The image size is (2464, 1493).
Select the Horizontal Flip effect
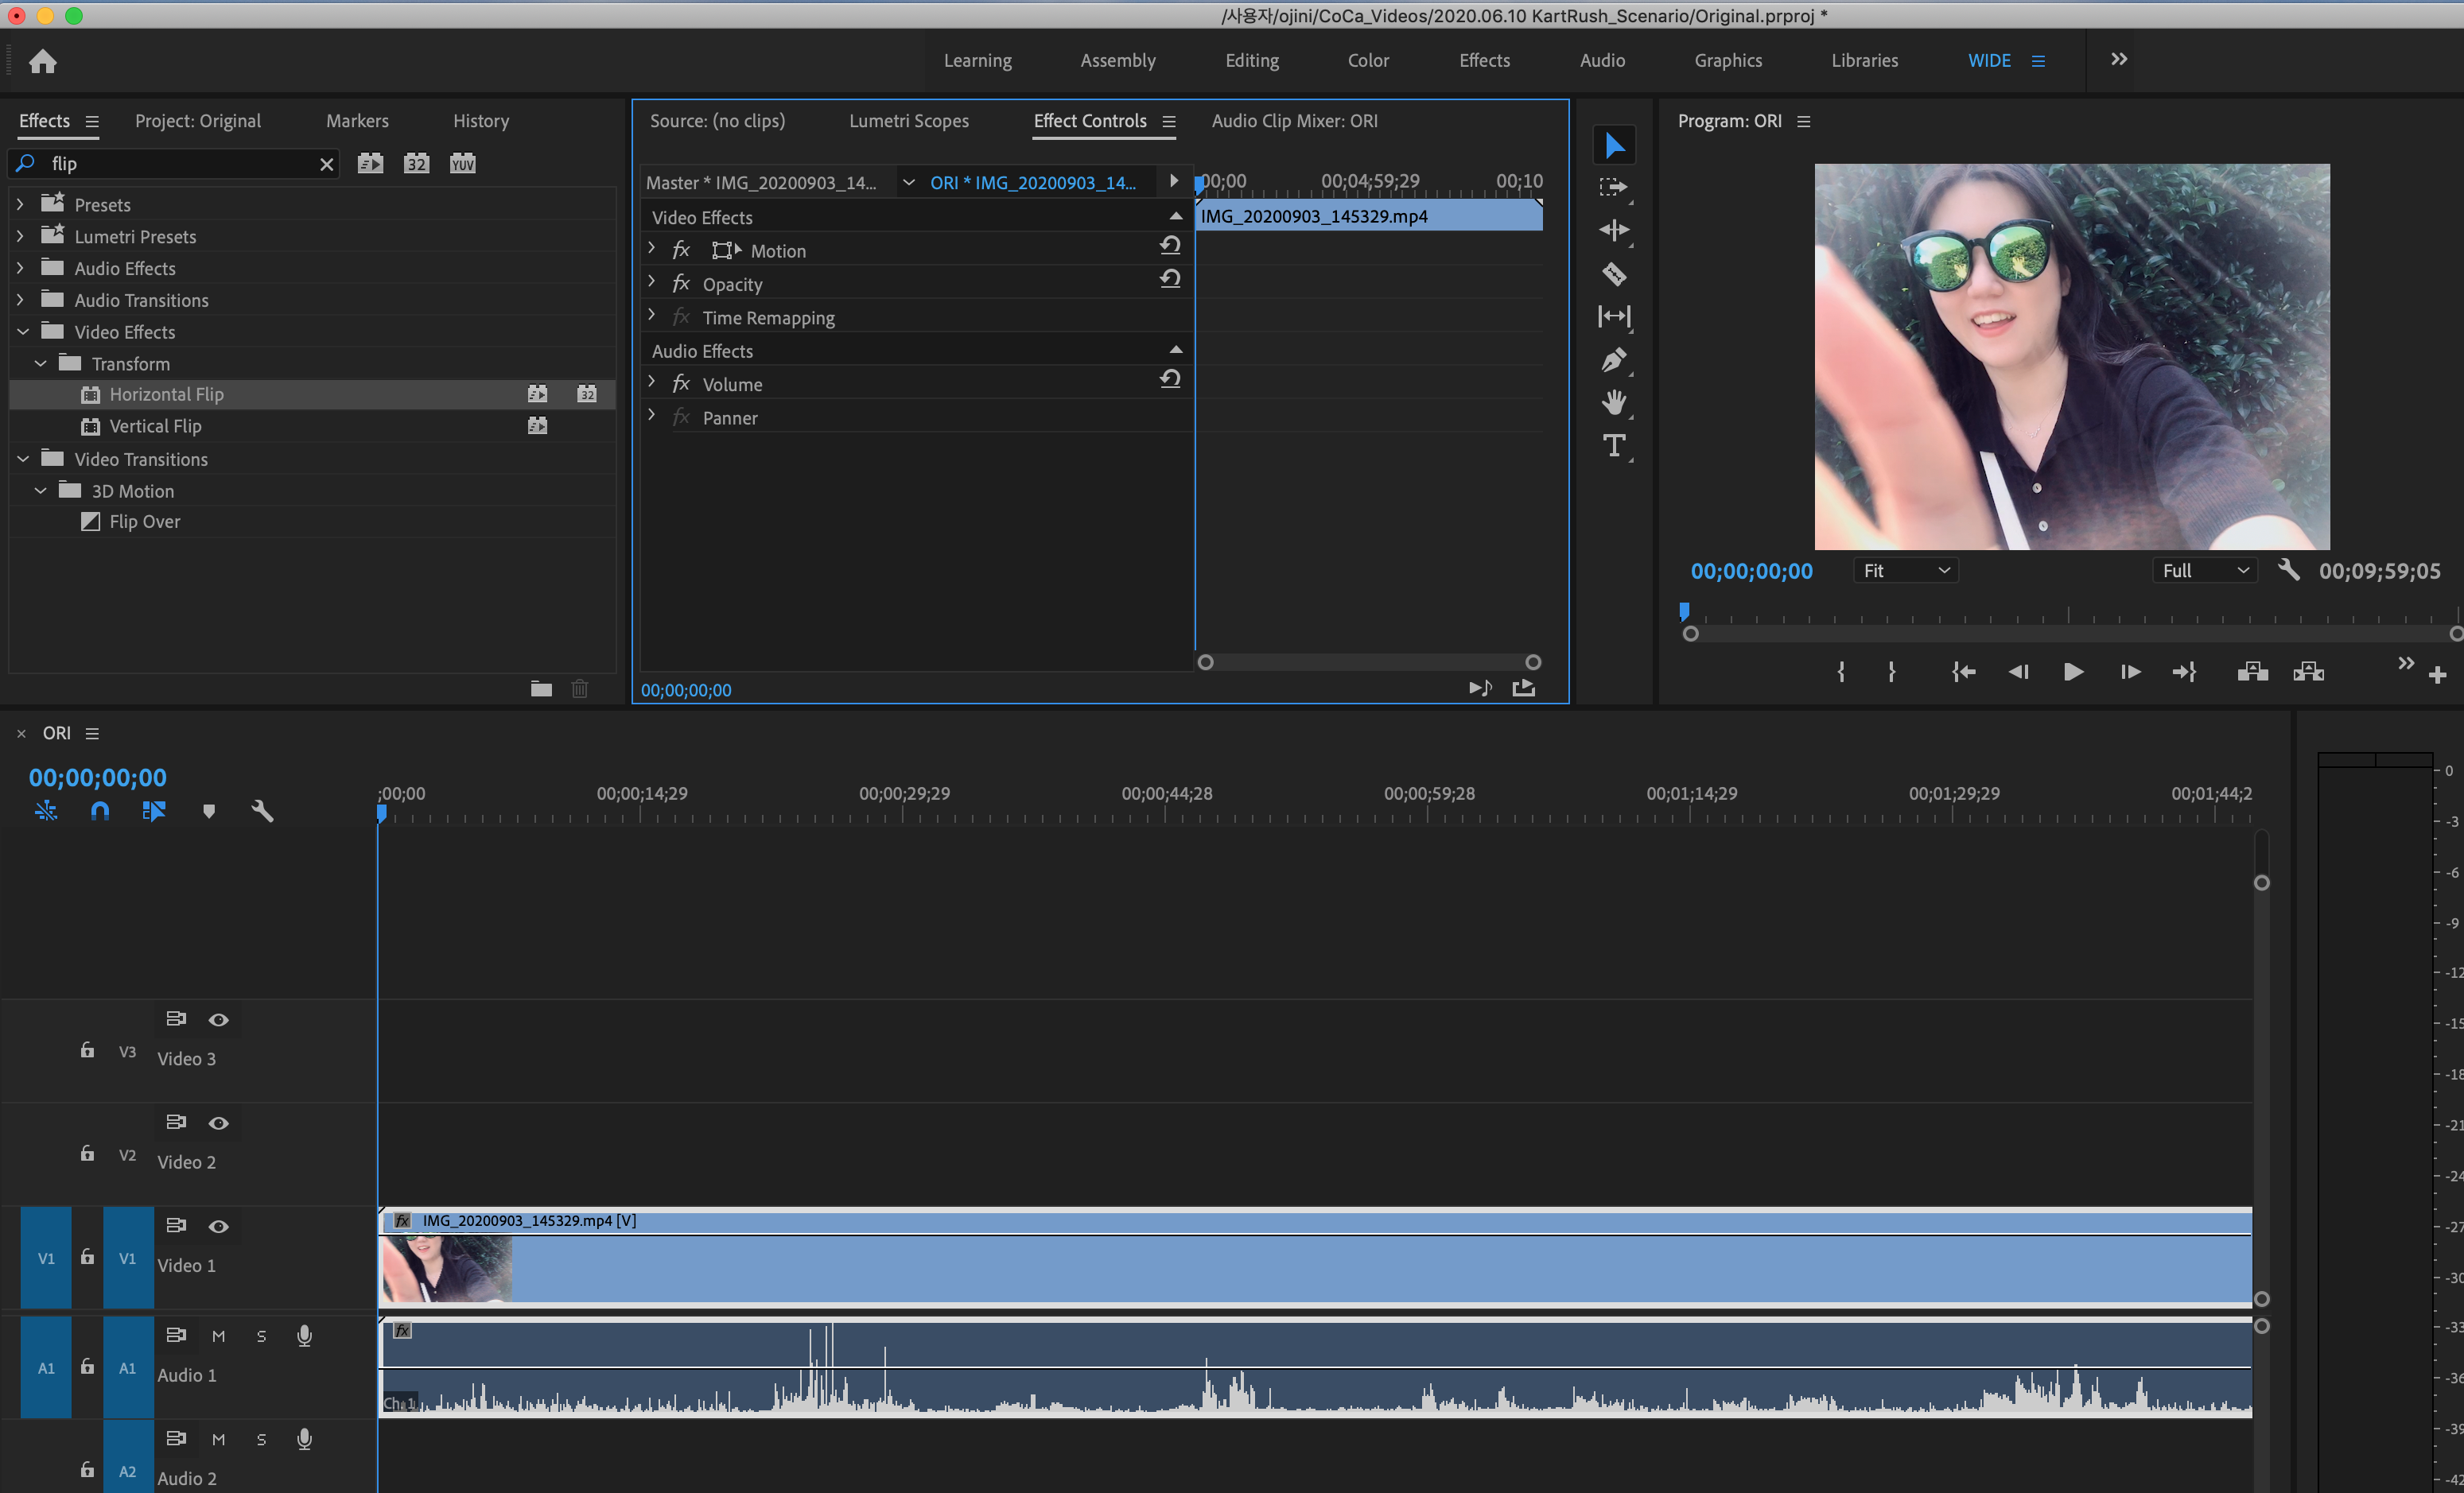(166, 395)
